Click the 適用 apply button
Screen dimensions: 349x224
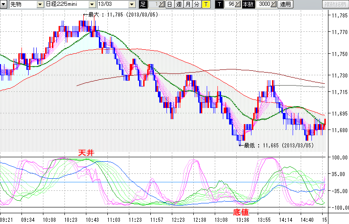(285, 4)
